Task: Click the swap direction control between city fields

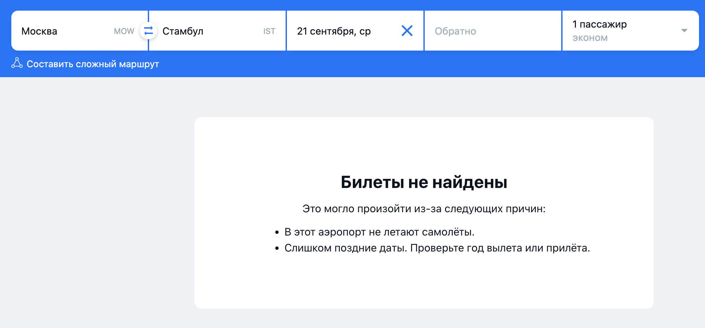Action: click(x=148, y=31)
